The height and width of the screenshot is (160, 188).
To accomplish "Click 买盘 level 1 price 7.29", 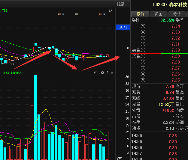I will 176,56.
